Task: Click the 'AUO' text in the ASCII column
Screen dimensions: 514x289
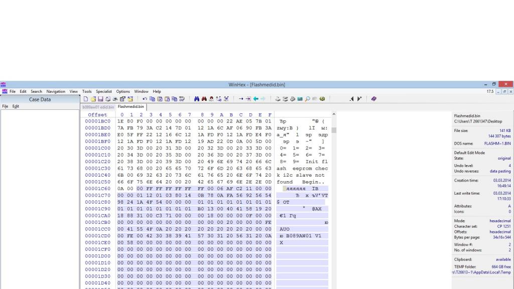Action: tap(285, 229)
